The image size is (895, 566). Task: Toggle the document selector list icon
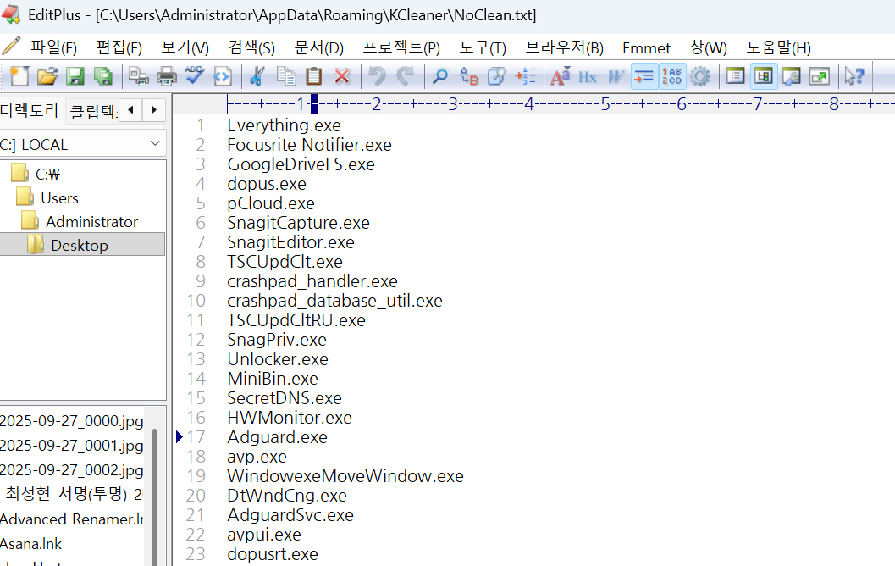(x=735, y=76)
